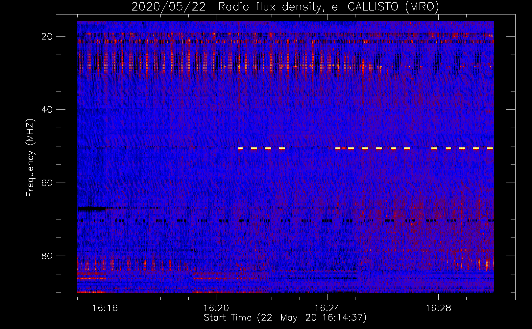Click the '80' frequency axis label
This screenshot has width=532, height=329.
tap(47, 256)
